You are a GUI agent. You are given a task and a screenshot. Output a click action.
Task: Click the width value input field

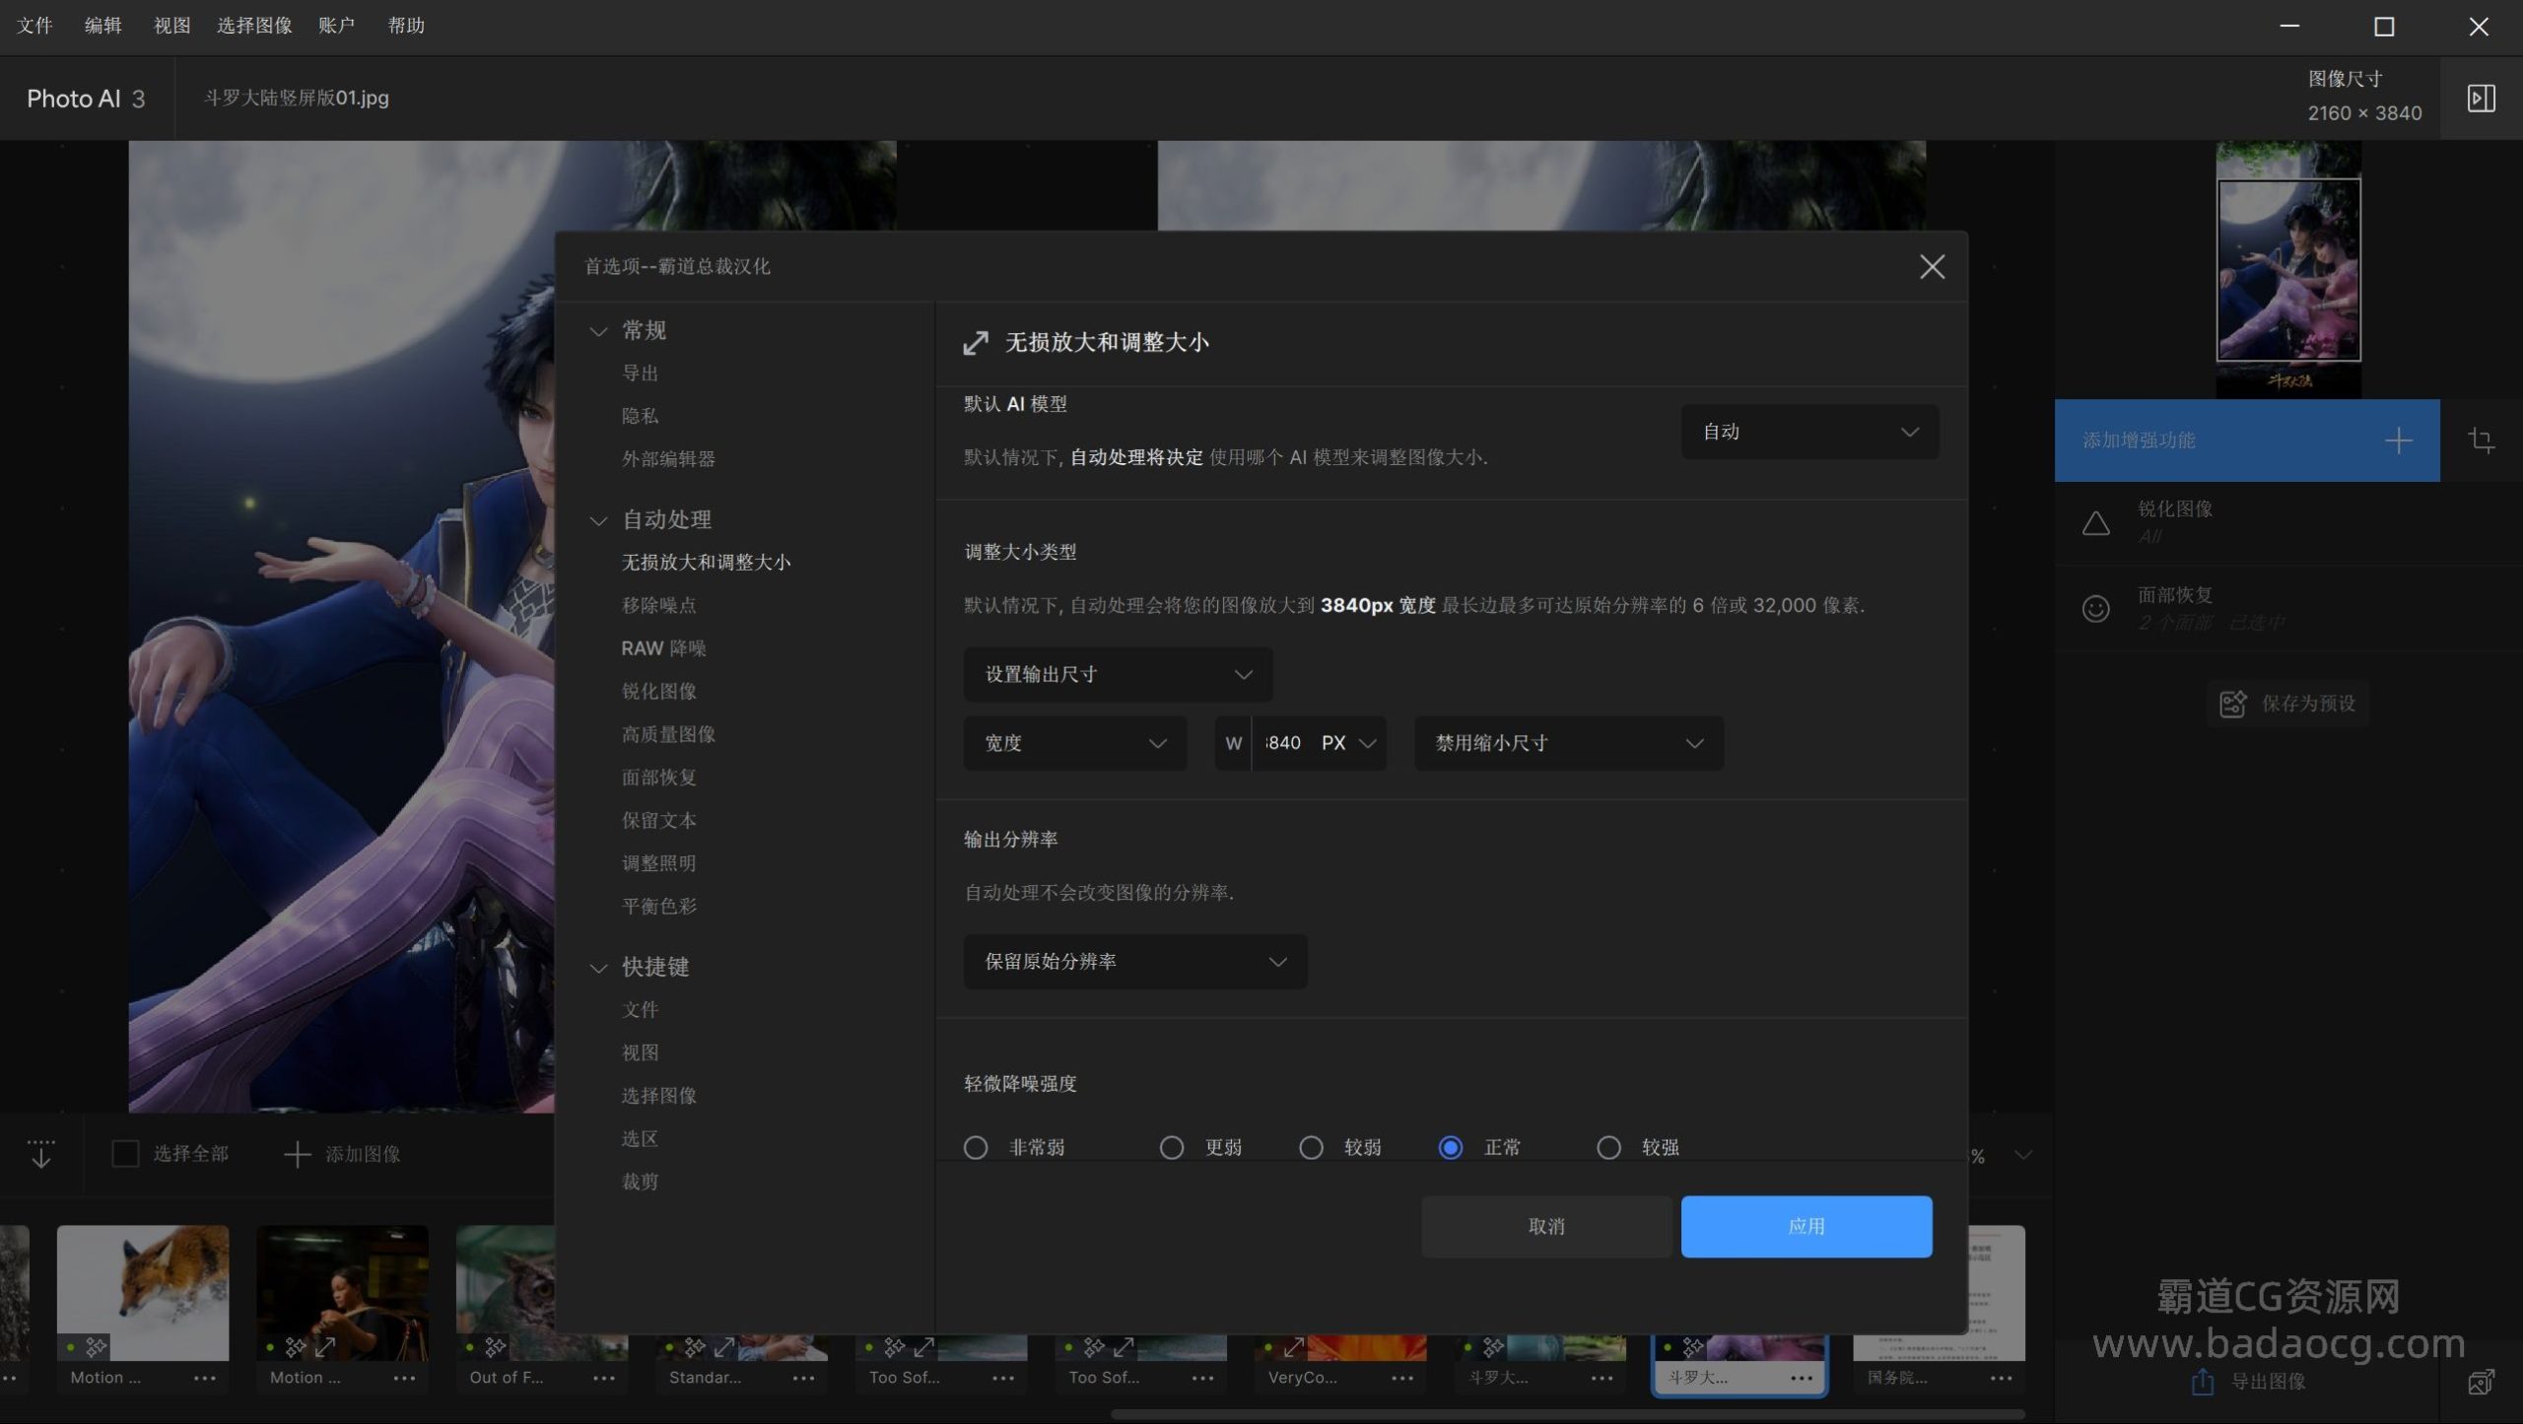tap(1283, 743)
